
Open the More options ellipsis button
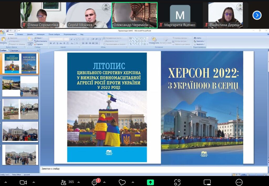coord(239,182)
